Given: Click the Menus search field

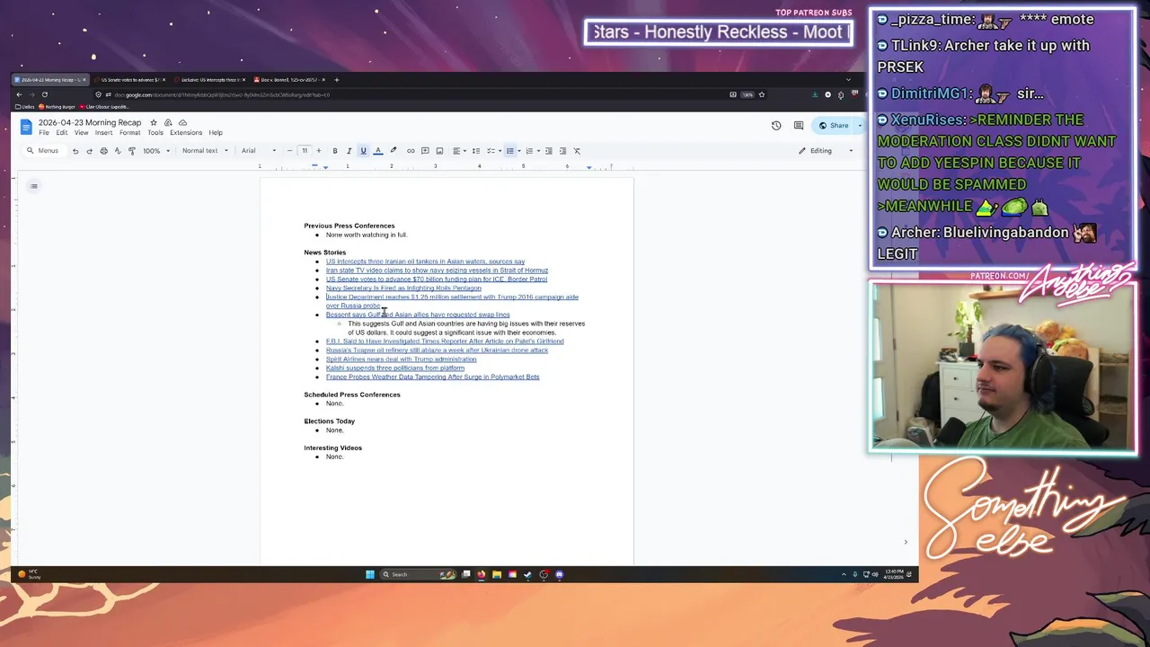Looking at the screenshot, I should [x=43, y=151].
